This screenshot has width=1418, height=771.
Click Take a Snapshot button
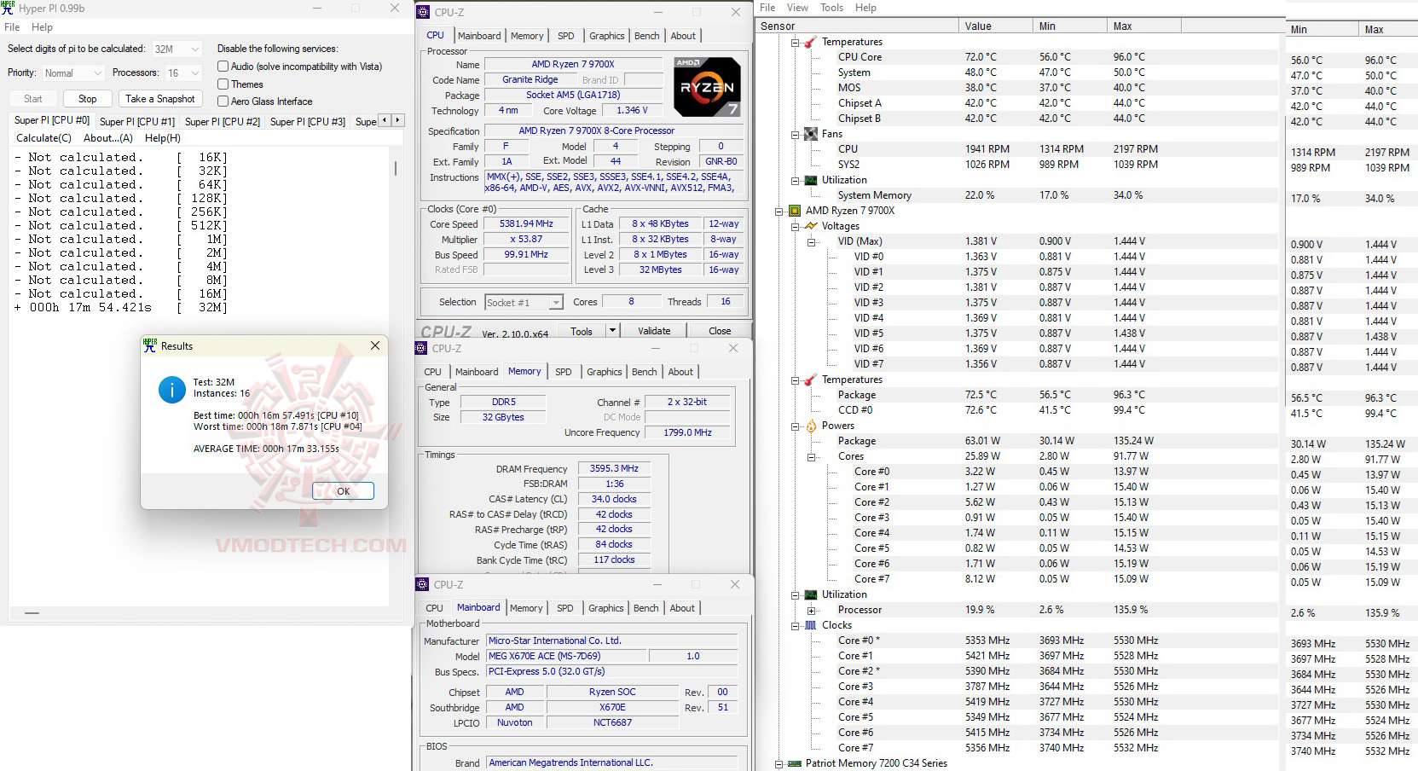click(160, 99)
